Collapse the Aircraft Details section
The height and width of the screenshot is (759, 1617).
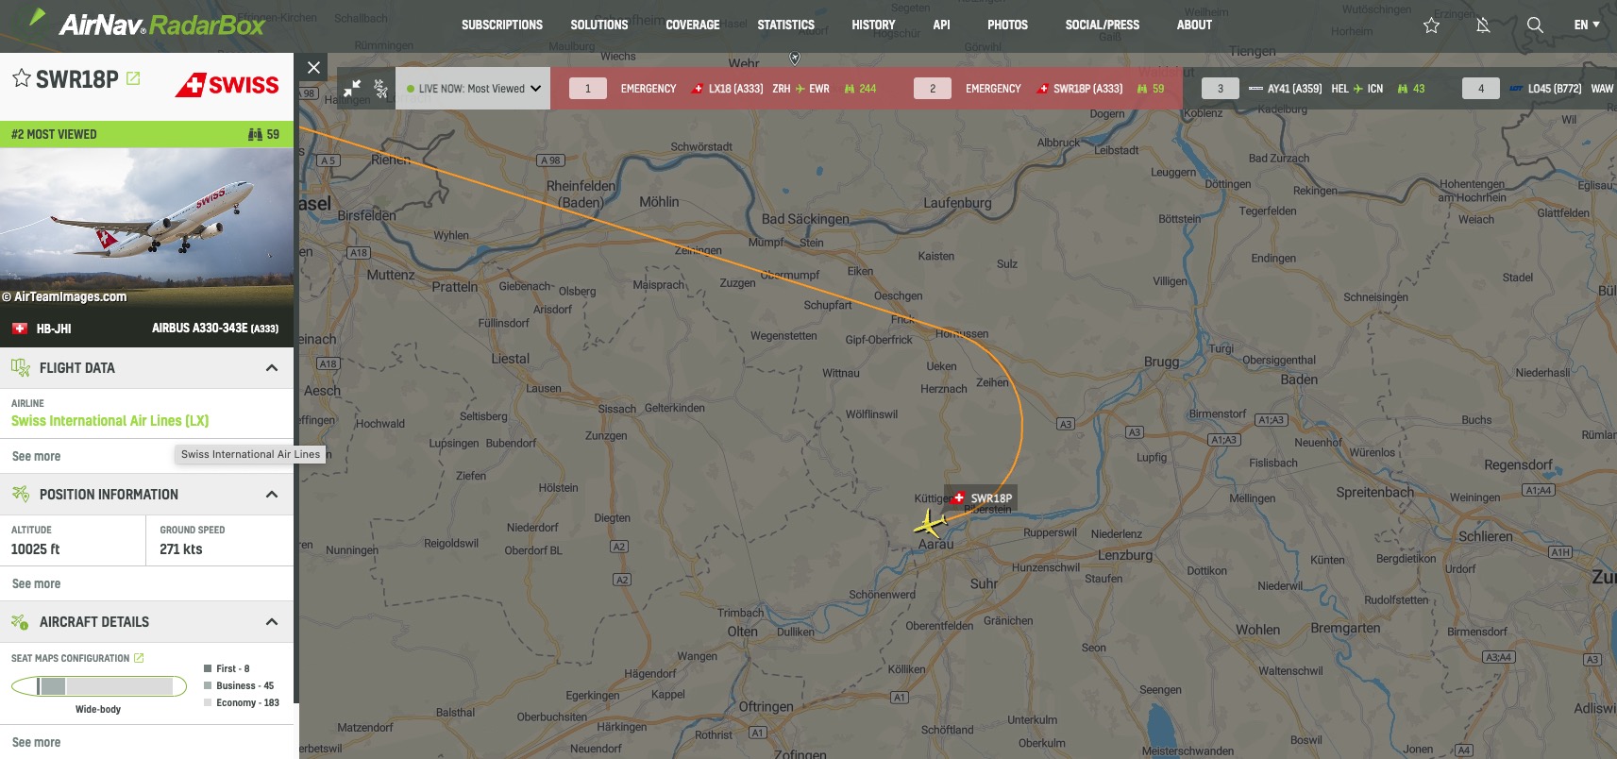272,622
